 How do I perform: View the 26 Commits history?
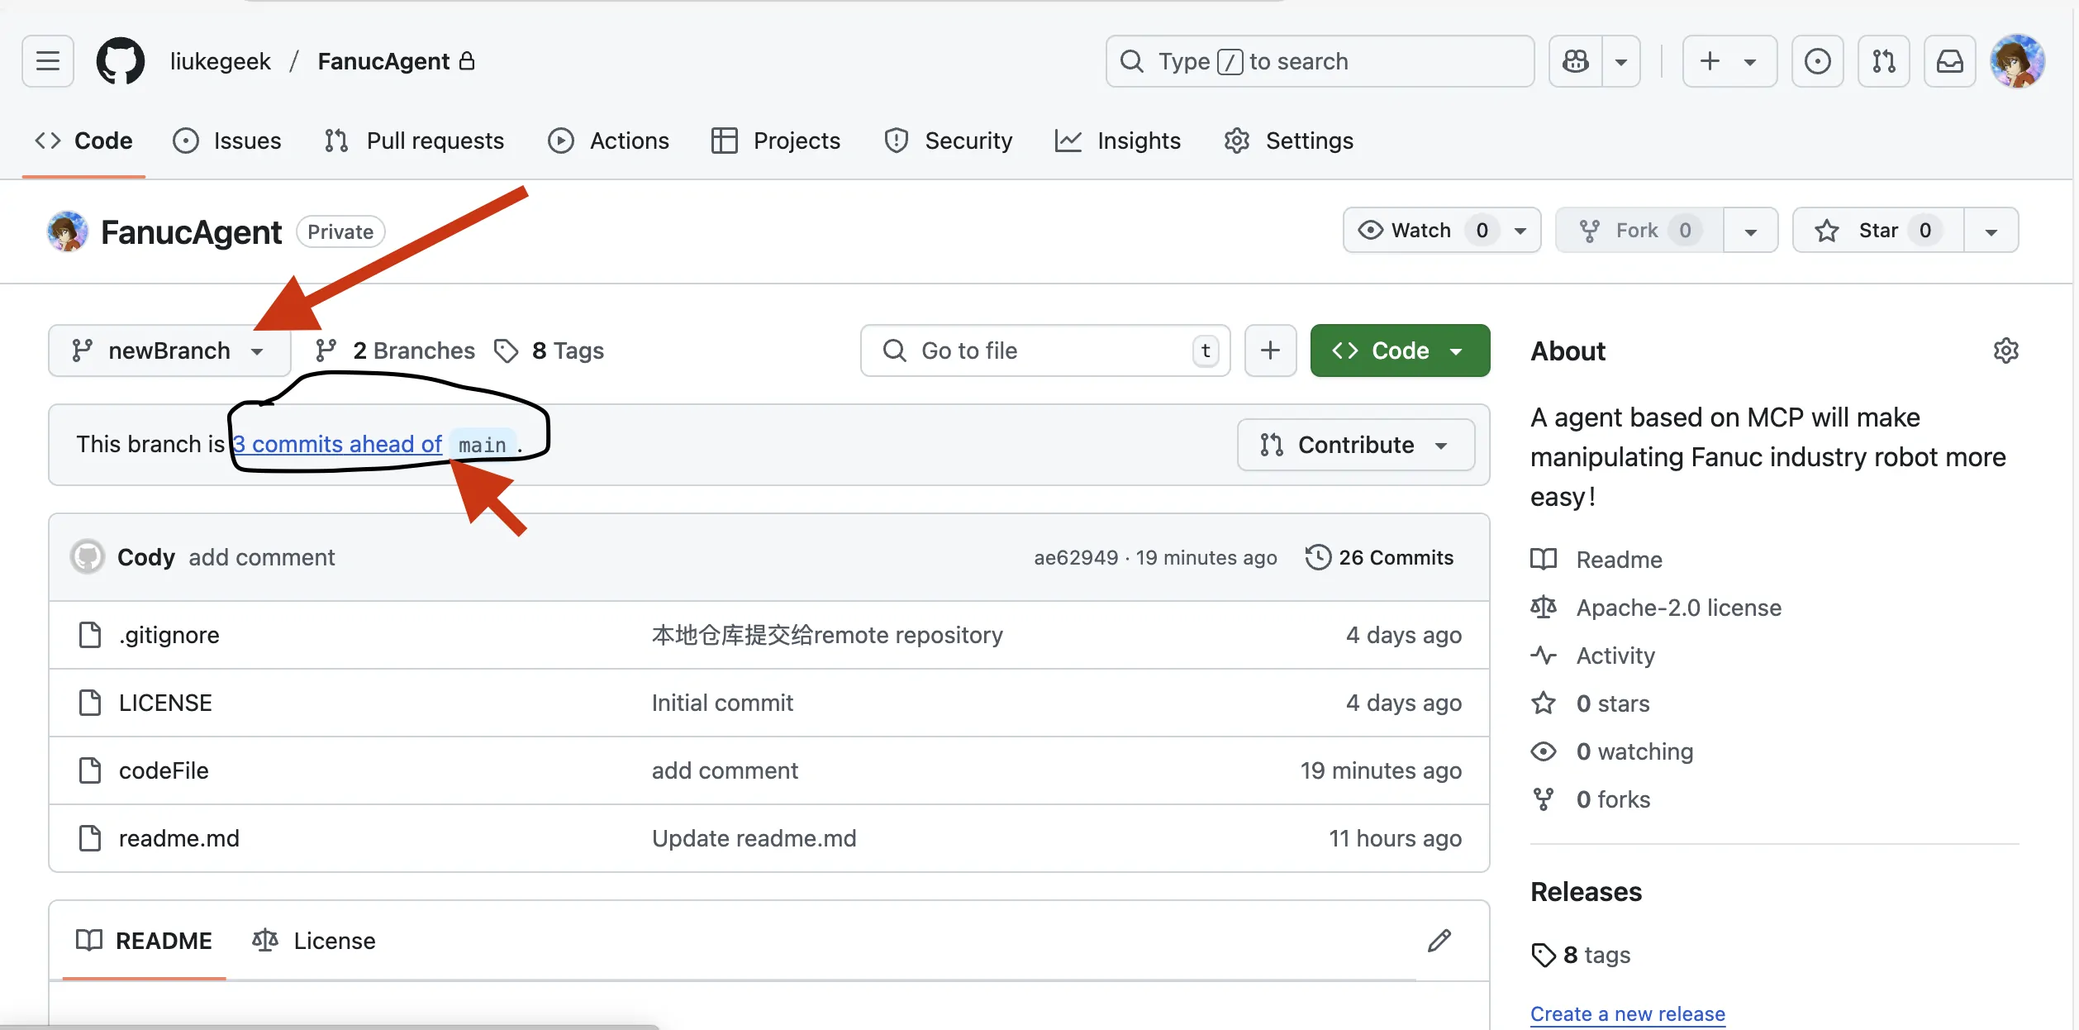point(1379,557)
